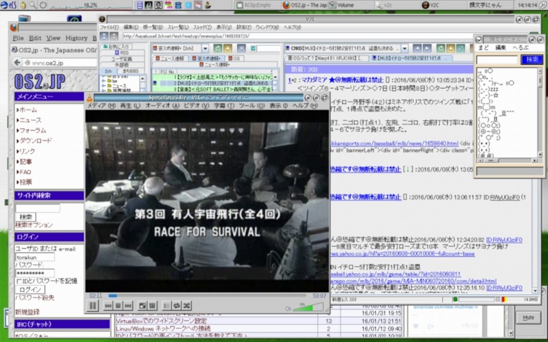Toggle VLC fullscreen icon

tap(142, 306)
